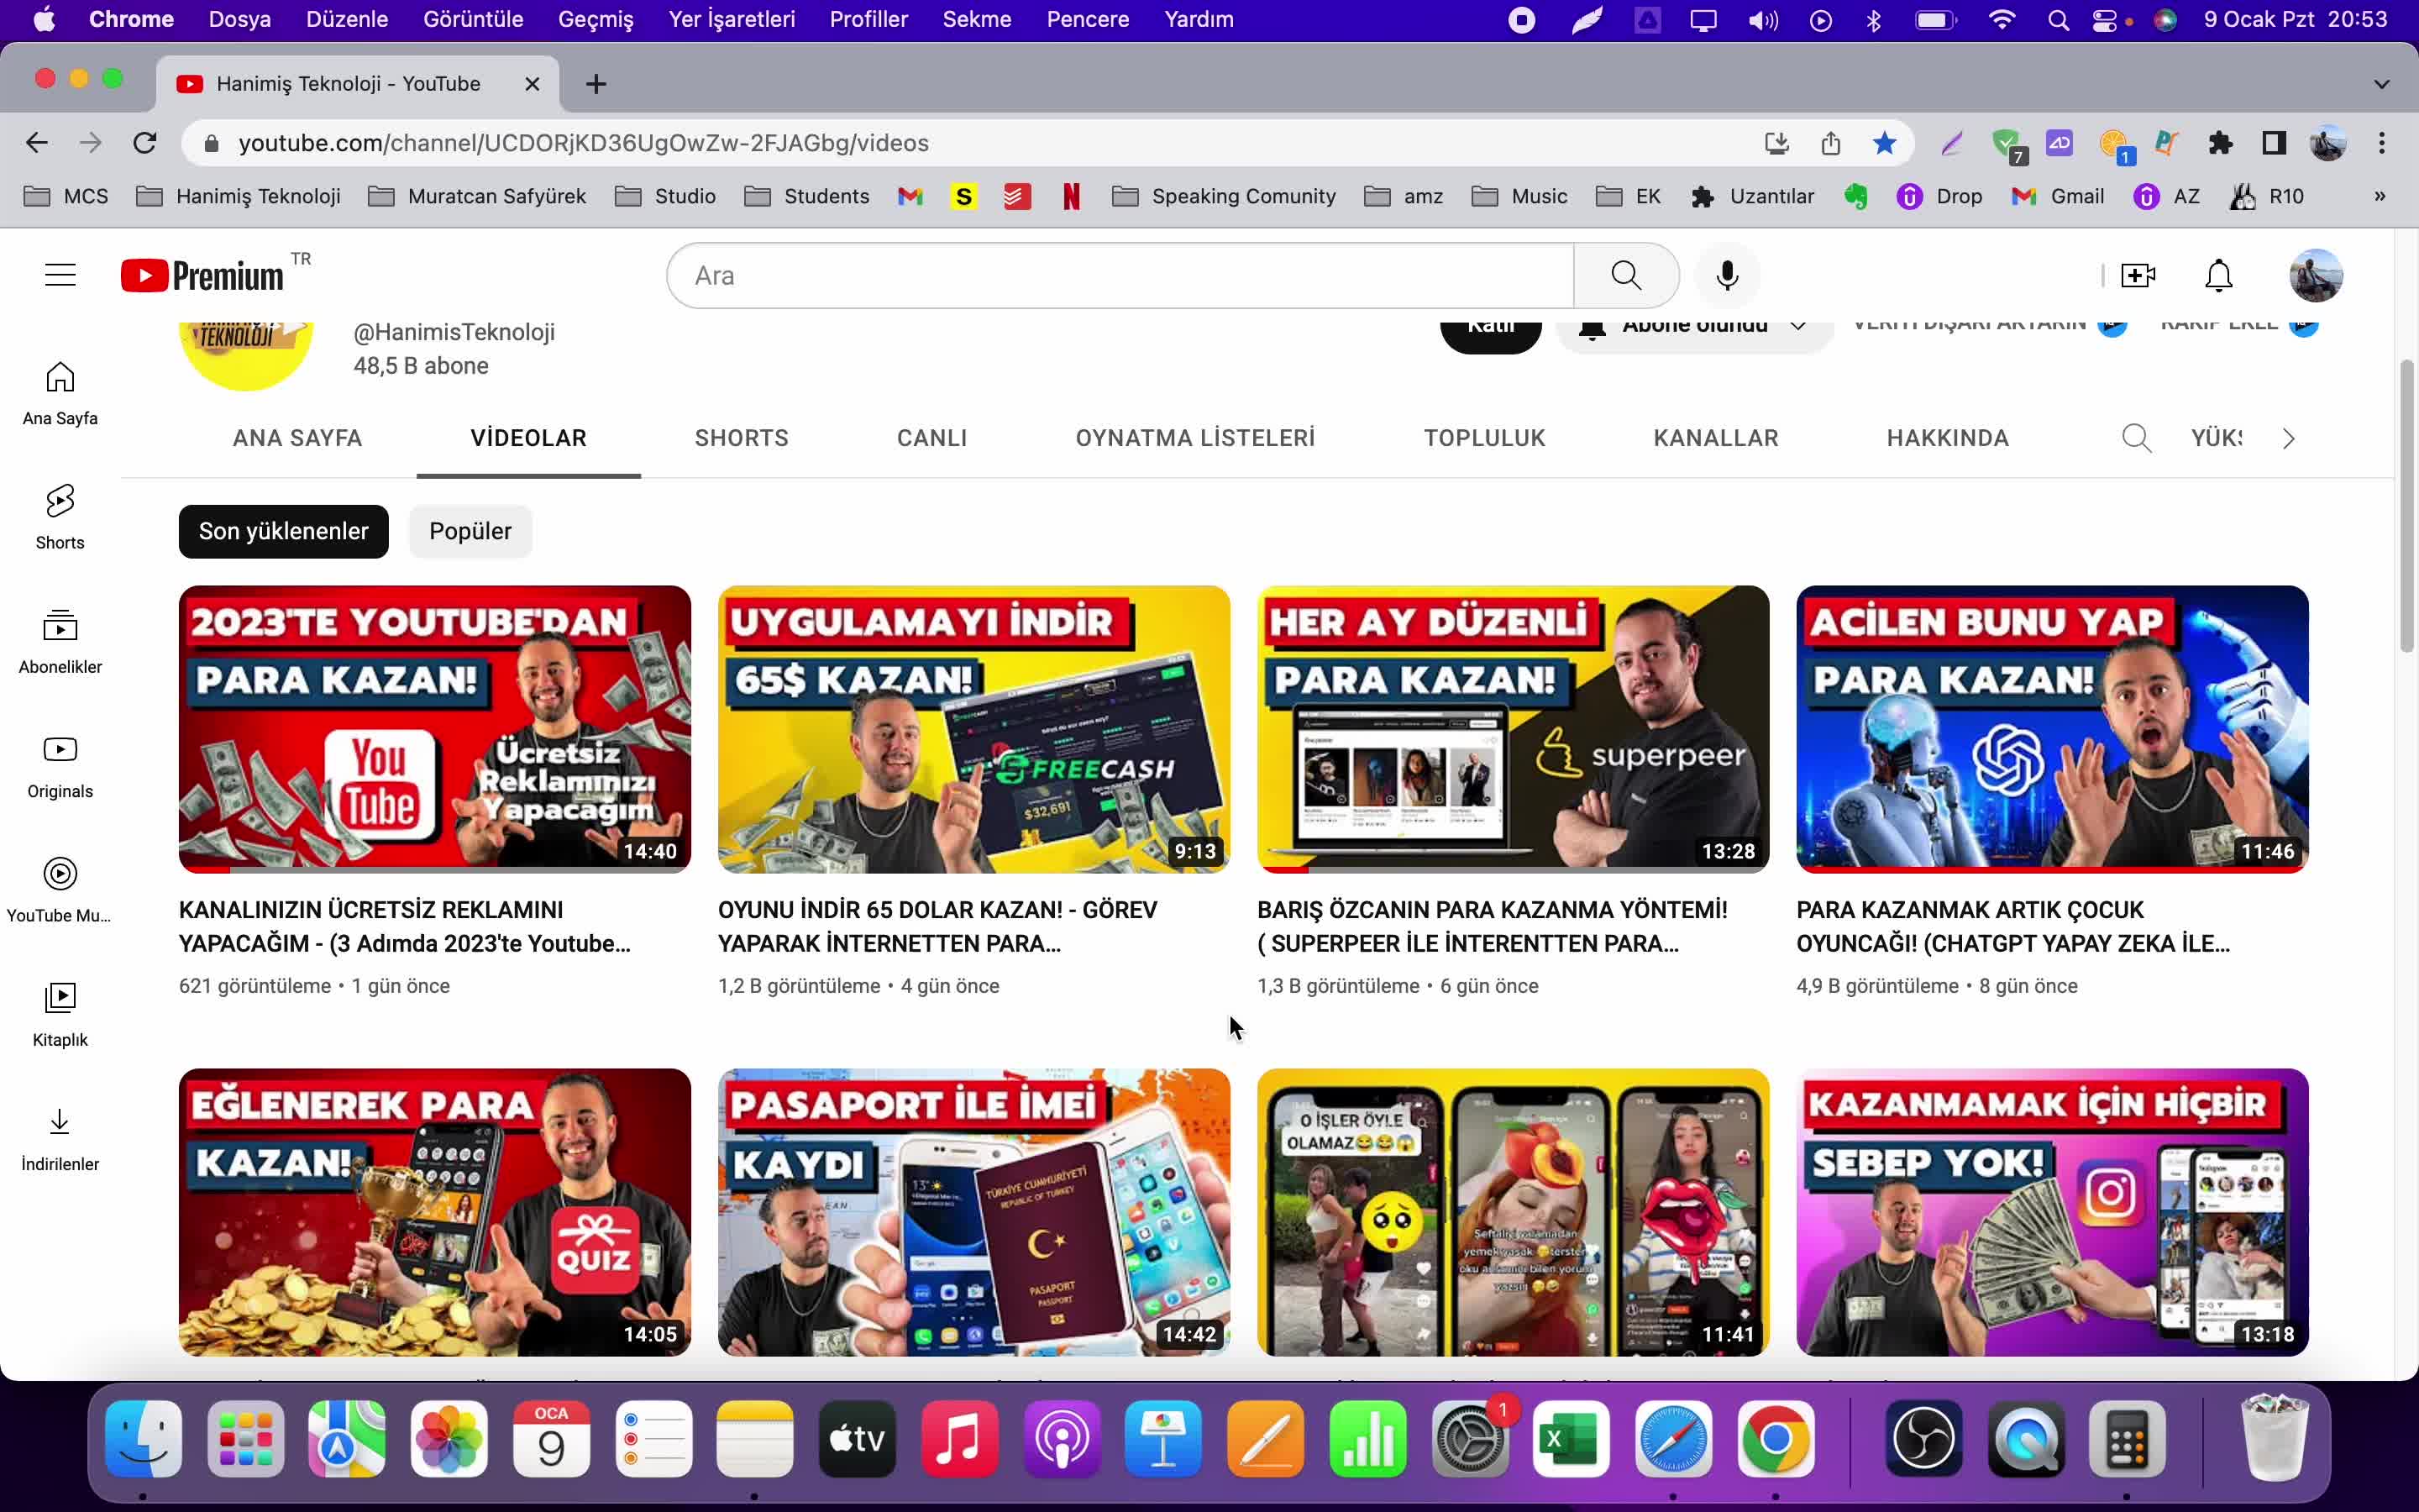Click the Ara search input field
Image resolution: width=2419 pixels, height=1512 pixels.
[1120, 275]
